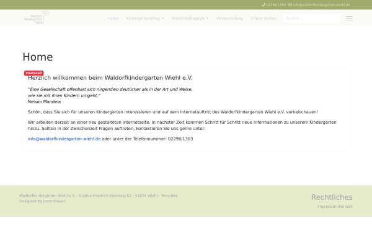
Task: Click the Home page heading
Action: [x=38, y=57]
